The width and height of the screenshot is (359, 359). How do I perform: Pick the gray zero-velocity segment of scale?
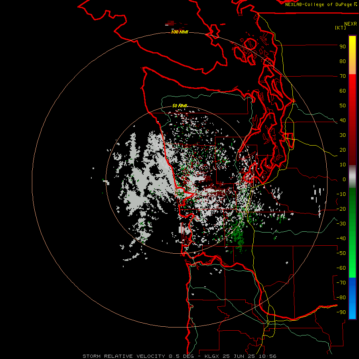pyautogui.click(x=352, y=177)
